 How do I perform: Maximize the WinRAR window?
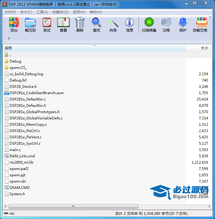(x=195, y=3)
